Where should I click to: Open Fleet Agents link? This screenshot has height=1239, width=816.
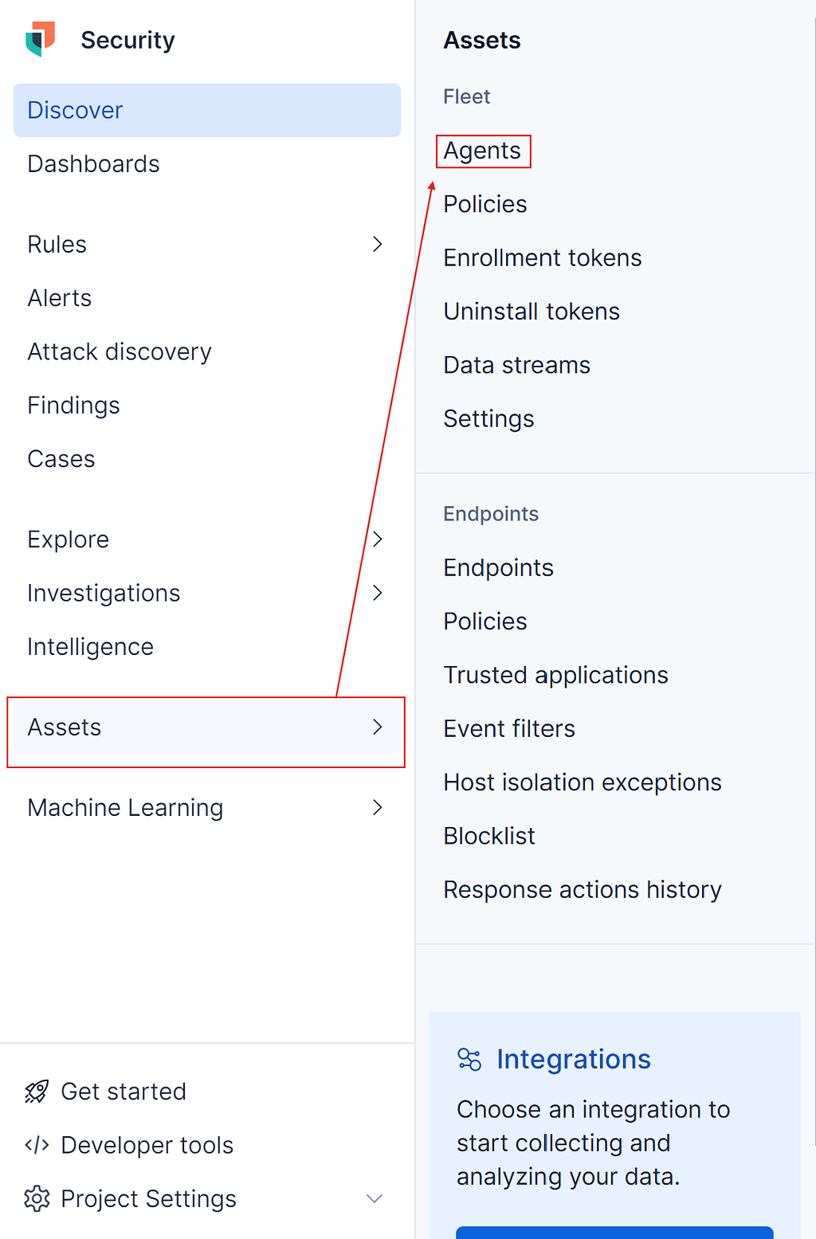pyautogui.click(x=482, y=151)
